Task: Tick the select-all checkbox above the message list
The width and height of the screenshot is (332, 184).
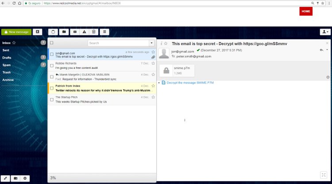Action: 52,43
